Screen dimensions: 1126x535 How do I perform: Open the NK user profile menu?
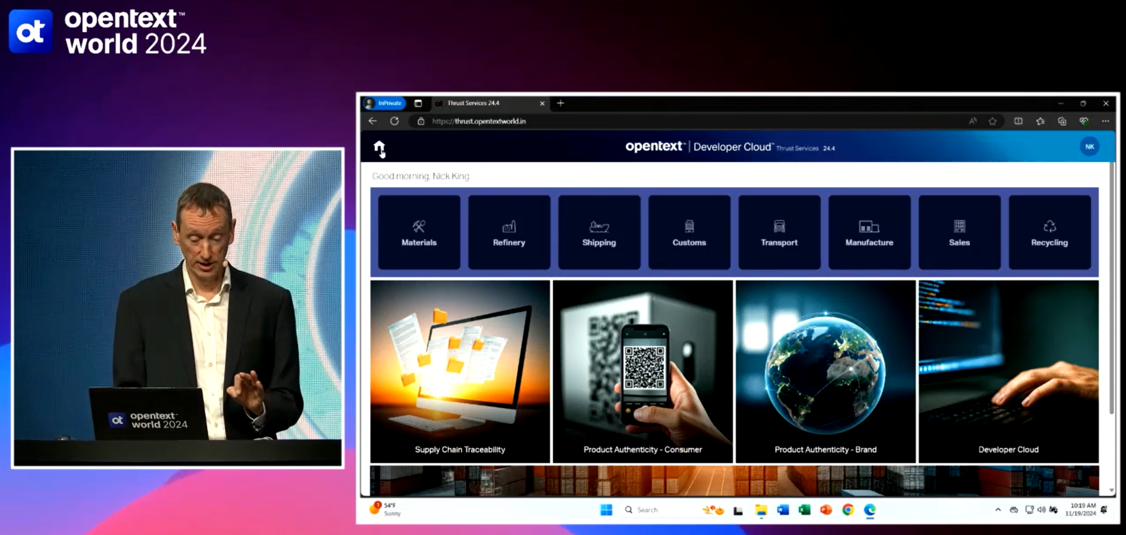[1089, 147]
